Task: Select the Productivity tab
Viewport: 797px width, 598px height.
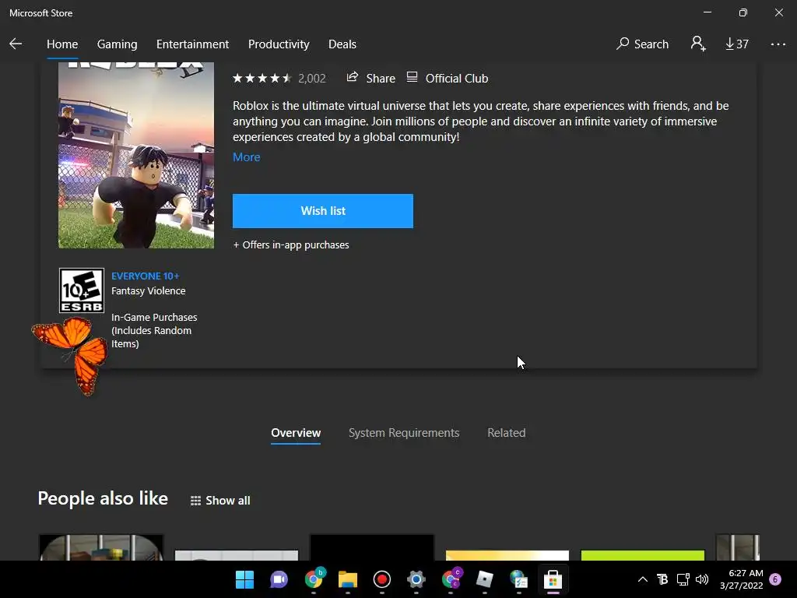Action: coord(279,44)
